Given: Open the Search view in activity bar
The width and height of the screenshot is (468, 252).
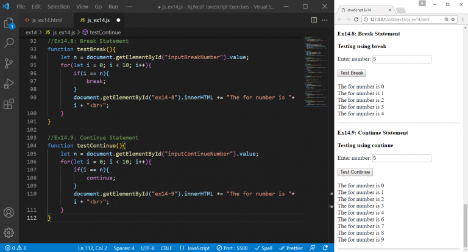Looking at the screenshot, I should tap(9, 43).
